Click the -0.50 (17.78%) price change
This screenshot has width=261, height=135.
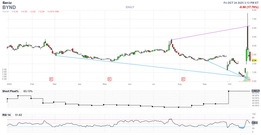(249, 7)
